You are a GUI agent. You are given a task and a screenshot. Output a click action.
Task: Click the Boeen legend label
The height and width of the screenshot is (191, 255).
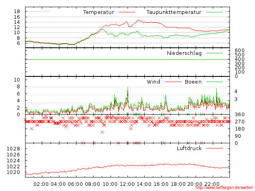(193, 82)
